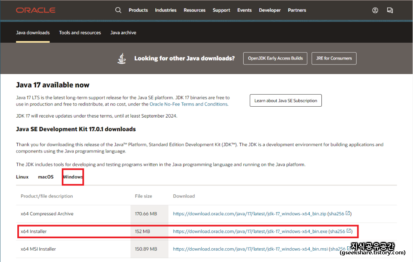Open Oracle No-Fee Terms and Conditions link
The image size is (413, 262).
click(189, 104)
